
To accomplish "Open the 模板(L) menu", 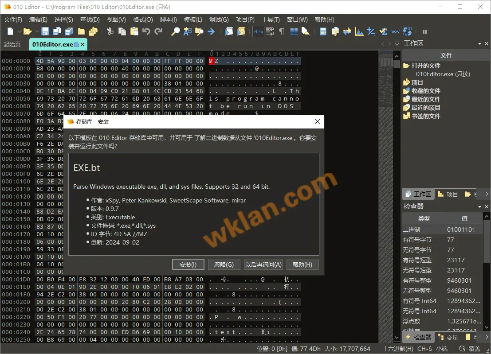I will [x=193, y=19].
